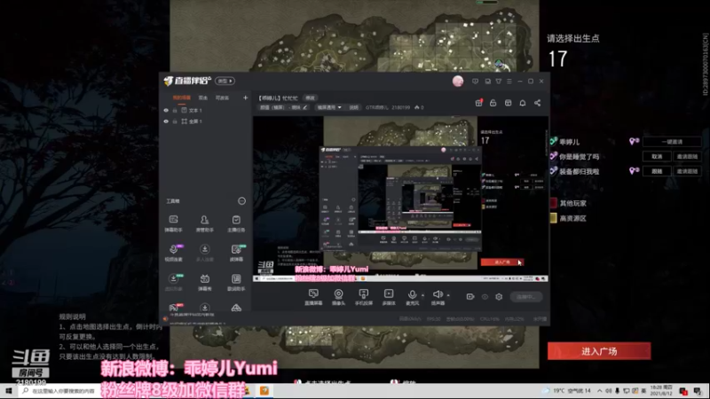
Task: Click the pencil edit icon beside the category
Action: [x=304, y=107]
